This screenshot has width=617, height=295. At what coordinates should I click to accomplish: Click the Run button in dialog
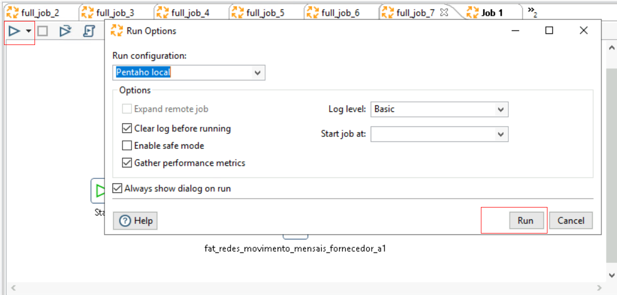coord(526,220)
